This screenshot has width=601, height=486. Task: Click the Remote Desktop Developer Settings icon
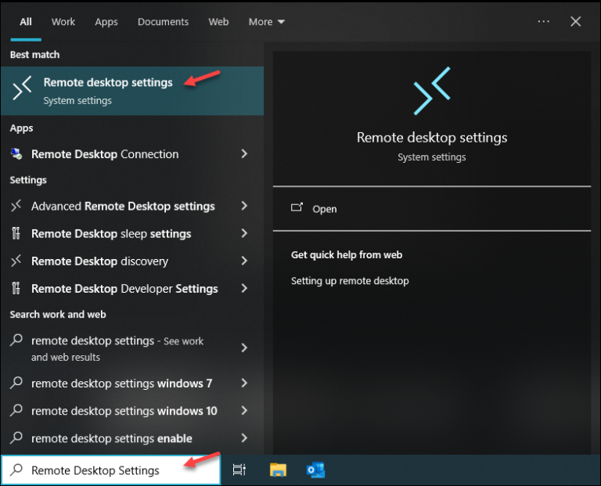[16, 288]
